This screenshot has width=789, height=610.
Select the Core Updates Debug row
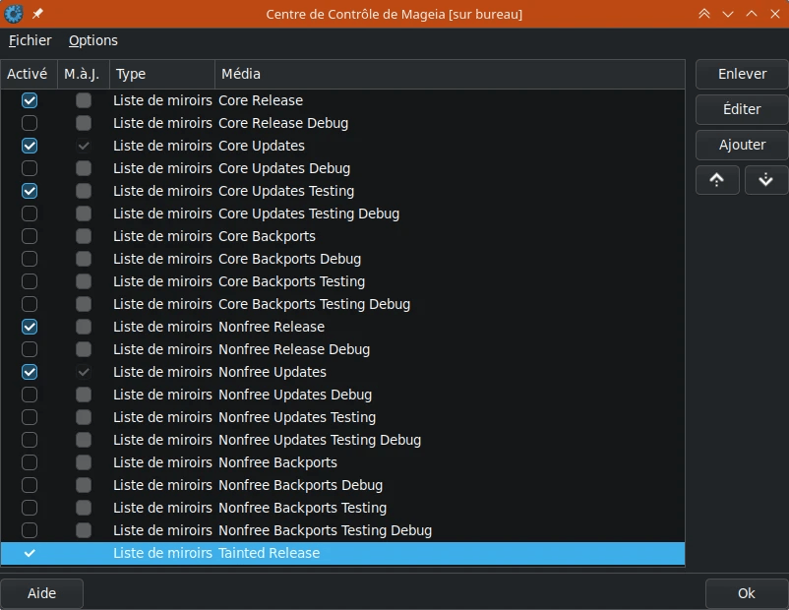click(342, 168)
